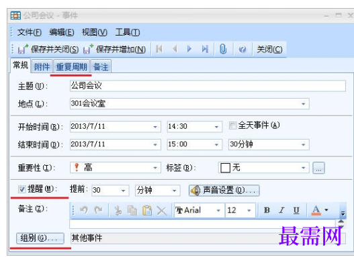Open the location dropdown
Viewport: 354px width, 257px height.
303,104
